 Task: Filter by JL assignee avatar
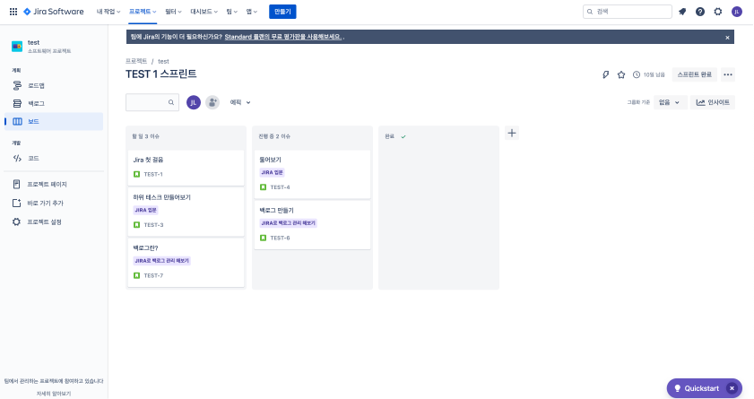point(194,102)
